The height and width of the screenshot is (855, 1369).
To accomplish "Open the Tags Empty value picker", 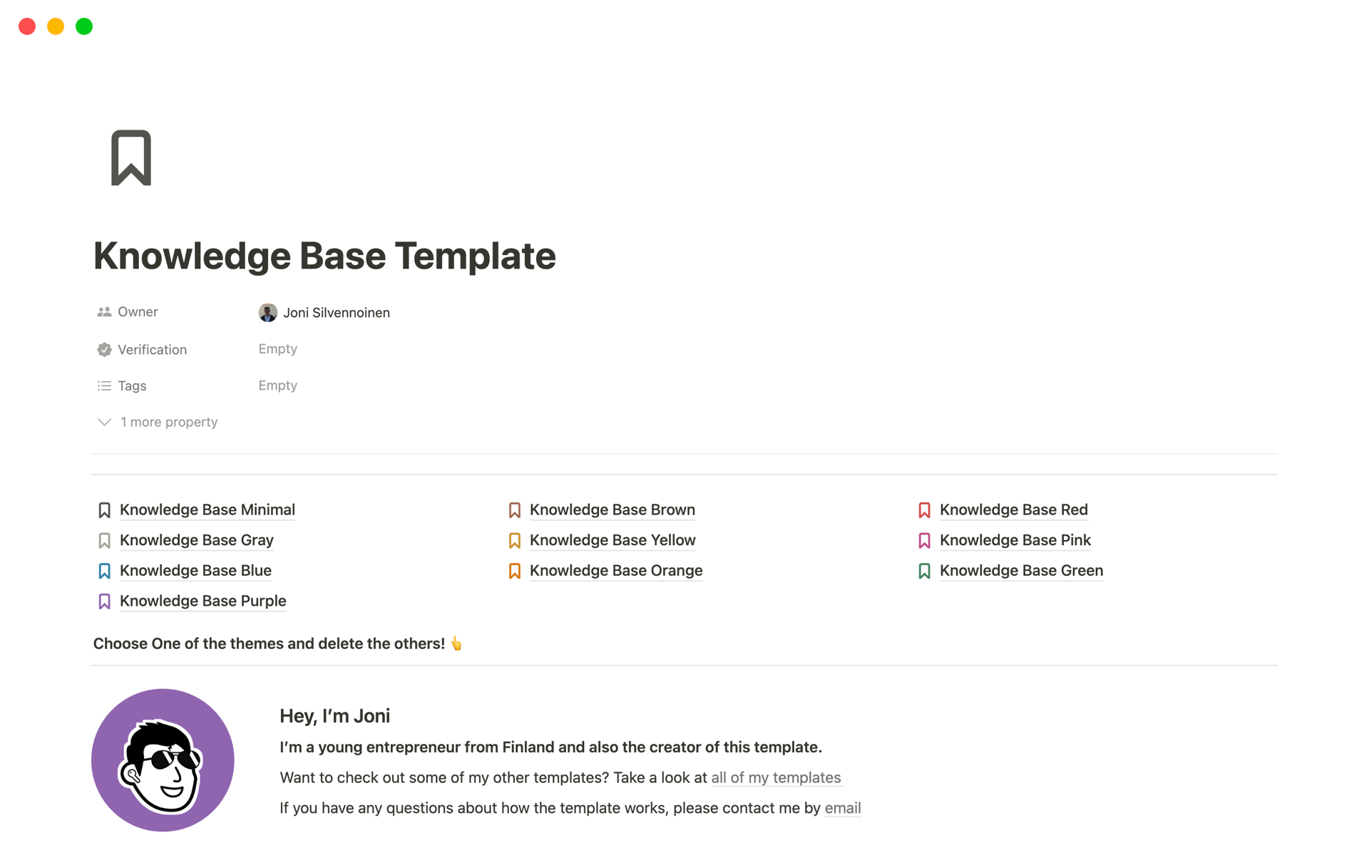I will [x=277, y=385].
